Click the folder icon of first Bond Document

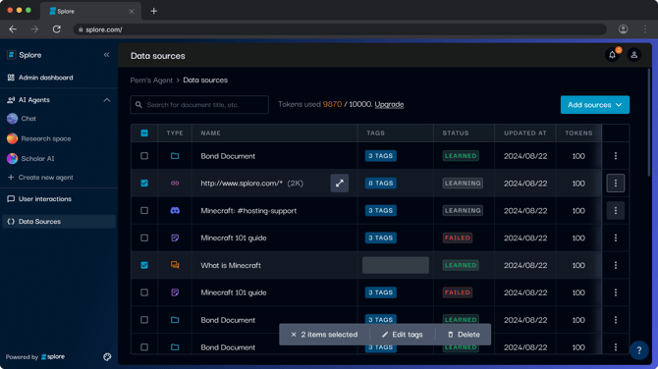(175, 156)
